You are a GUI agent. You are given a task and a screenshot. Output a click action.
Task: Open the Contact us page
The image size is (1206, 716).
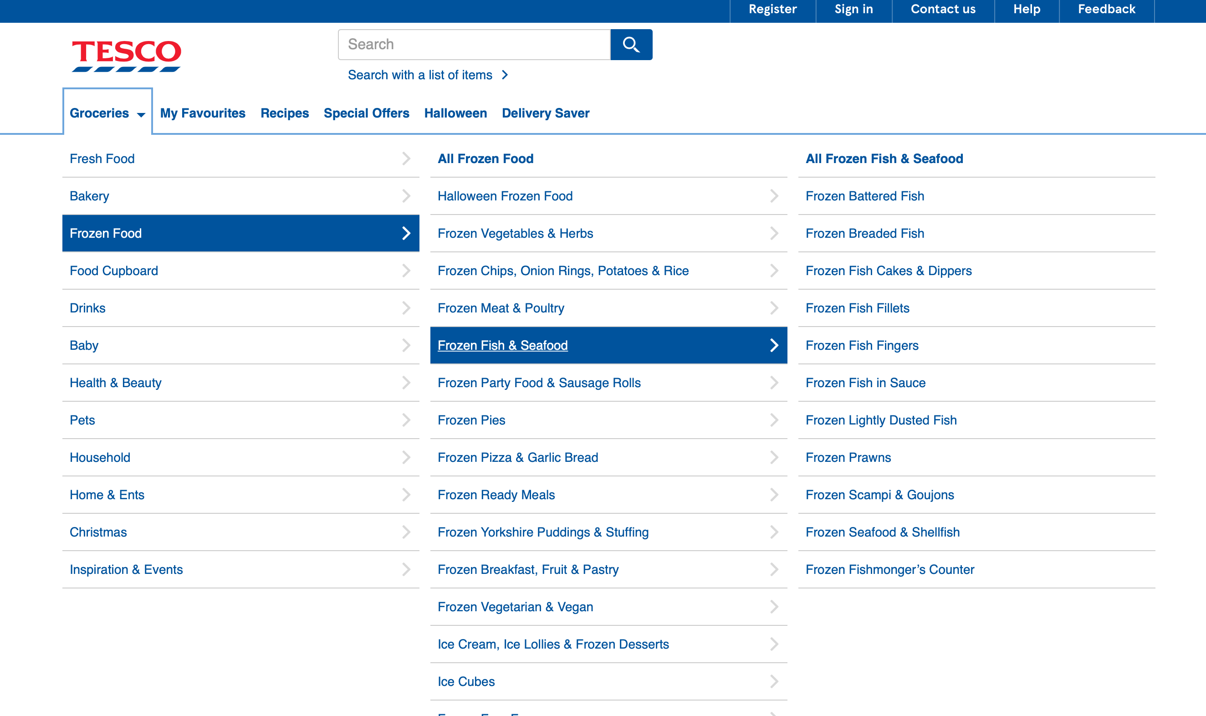[943, 9]
